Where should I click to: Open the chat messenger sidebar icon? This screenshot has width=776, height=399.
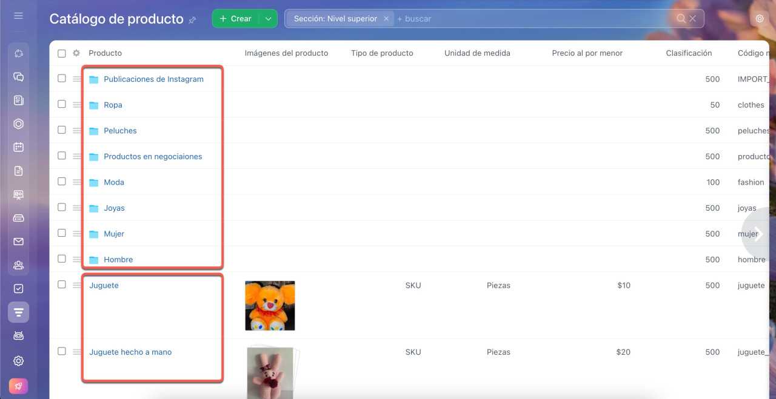[x=18, y=77]
